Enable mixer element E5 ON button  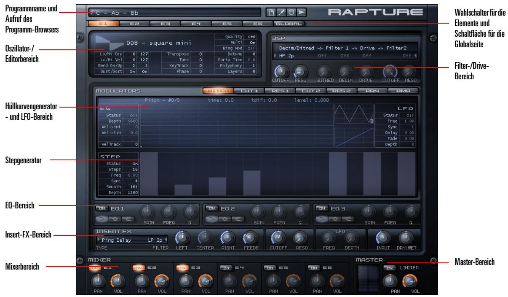[270, 267]
